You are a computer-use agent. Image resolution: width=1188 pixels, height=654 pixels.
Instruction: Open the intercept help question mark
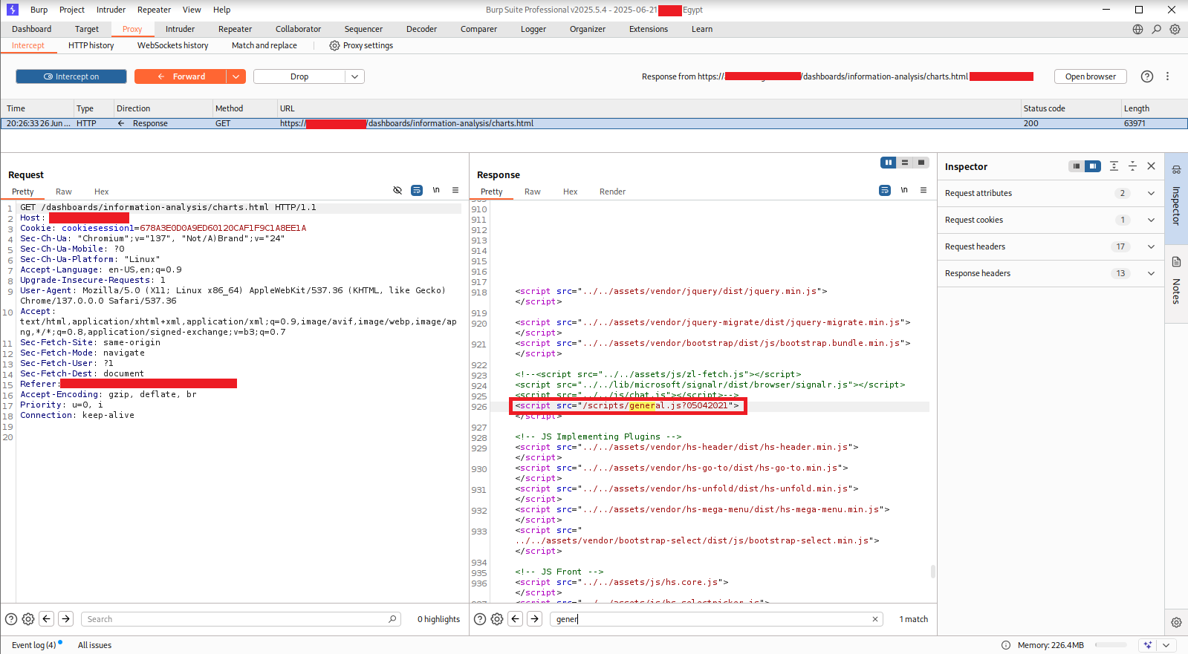pyautogui.click(x=1147, y=76)
